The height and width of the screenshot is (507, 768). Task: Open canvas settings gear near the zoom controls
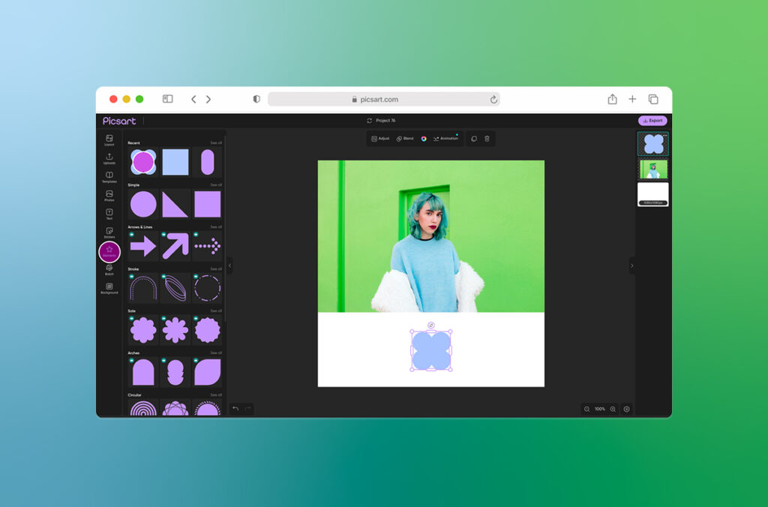click(x=627, y=409)
